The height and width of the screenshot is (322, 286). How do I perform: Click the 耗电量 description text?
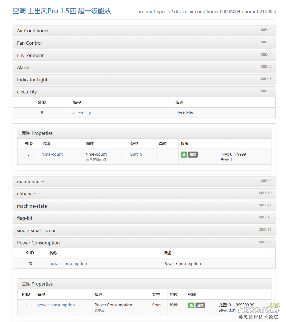point(100,311)
